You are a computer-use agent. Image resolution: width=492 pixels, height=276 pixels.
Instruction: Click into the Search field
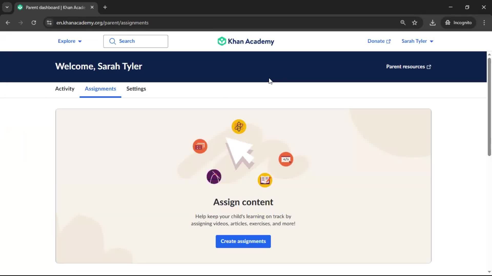coord(136,41)
